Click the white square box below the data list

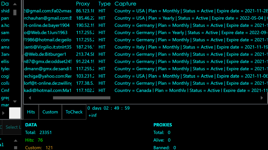pos(15,113)
